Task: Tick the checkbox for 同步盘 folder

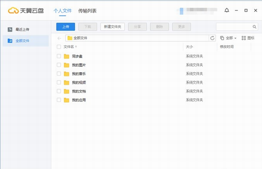Action: point(59,56)
